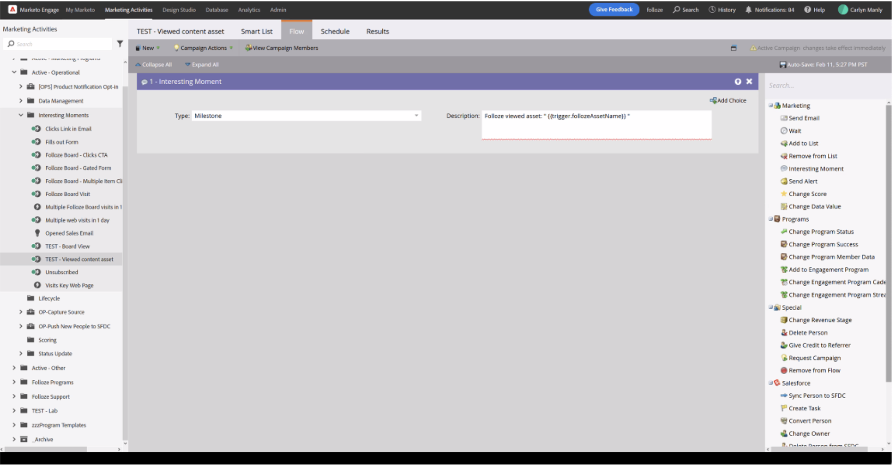Click the Send Email flow action icon
Image resolution: width=893 pixels, height=465 pixels.
(x=784, y=118)
